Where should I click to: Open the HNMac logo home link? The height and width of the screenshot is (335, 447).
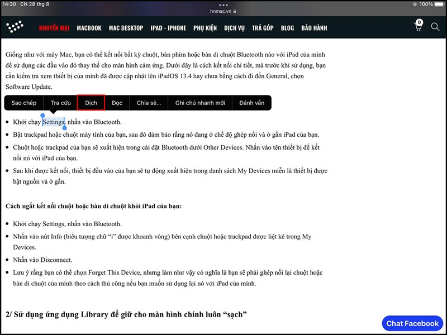[x=15, y=27]
